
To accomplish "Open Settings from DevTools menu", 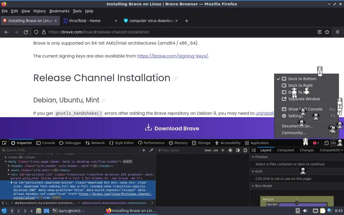I will [x=306, y=116].
